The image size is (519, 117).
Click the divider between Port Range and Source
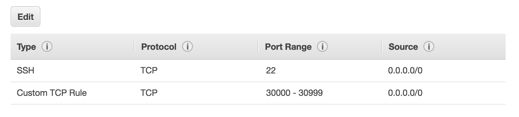(x=382, y=47)
